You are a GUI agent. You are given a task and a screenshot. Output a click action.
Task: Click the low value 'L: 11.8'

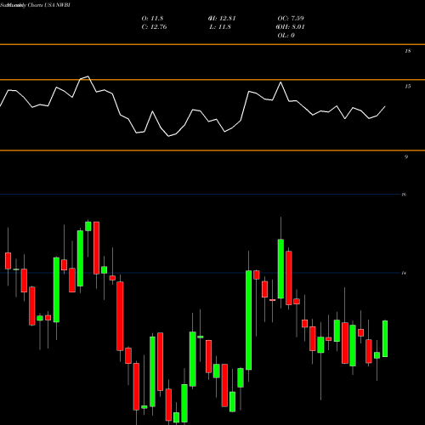tap(220, 27)
